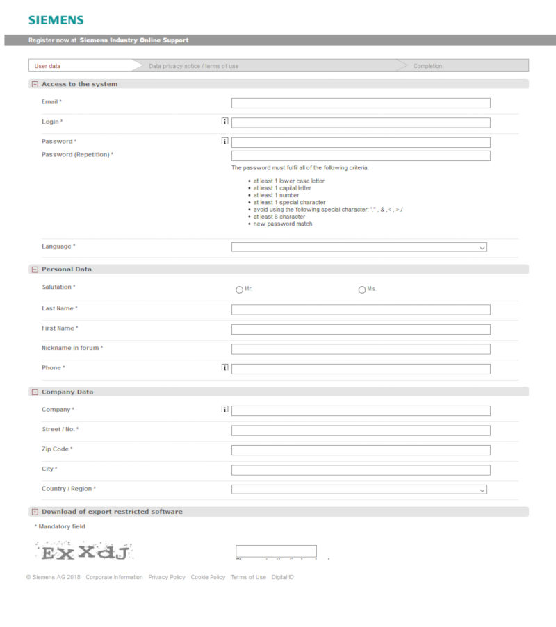This screenshot has height=627, width=556.
Task: Collapse the Access to the system section
Action: (x=35, y=85)
